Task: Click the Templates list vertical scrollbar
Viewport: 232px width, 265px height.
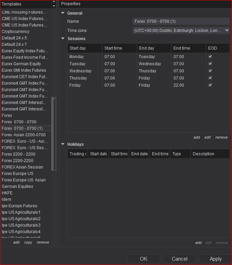Action: click(x=54, y=134)
